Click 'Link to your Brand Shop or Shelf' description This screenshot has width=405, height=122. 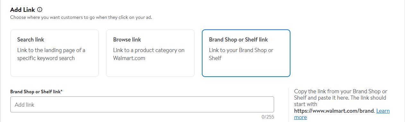click(241, 54)
